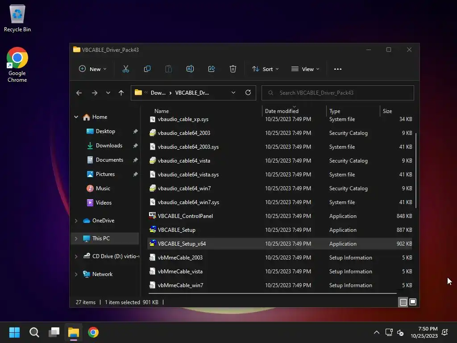The height and width of the screenshot is (343, 457).
Task: Click the Dow... breadcrumb segment
Action: (158, 93)
